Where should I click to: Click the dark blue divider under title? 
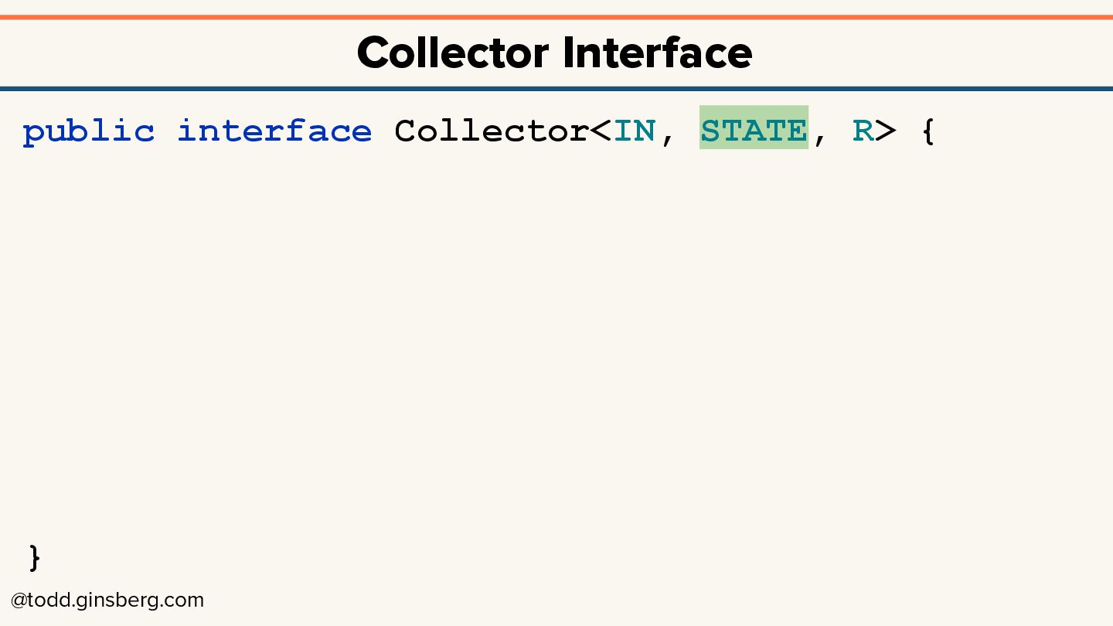coord(556,89)
